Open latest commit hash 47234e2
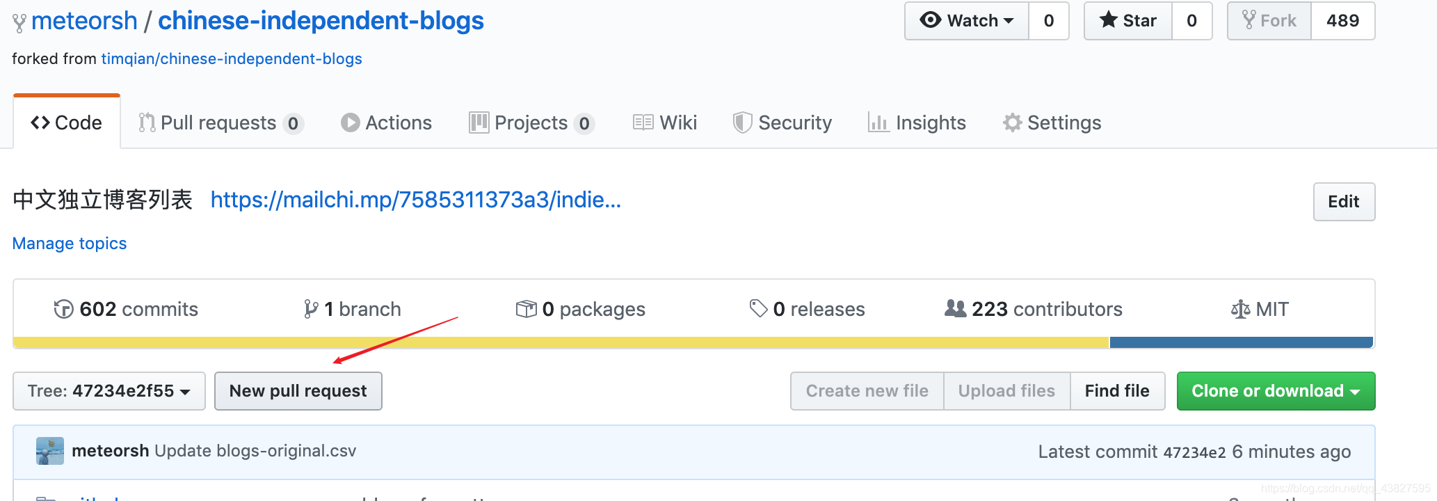Image resolution: width=1437 pixels, height=501 pixels. (x=1194, y=452)
